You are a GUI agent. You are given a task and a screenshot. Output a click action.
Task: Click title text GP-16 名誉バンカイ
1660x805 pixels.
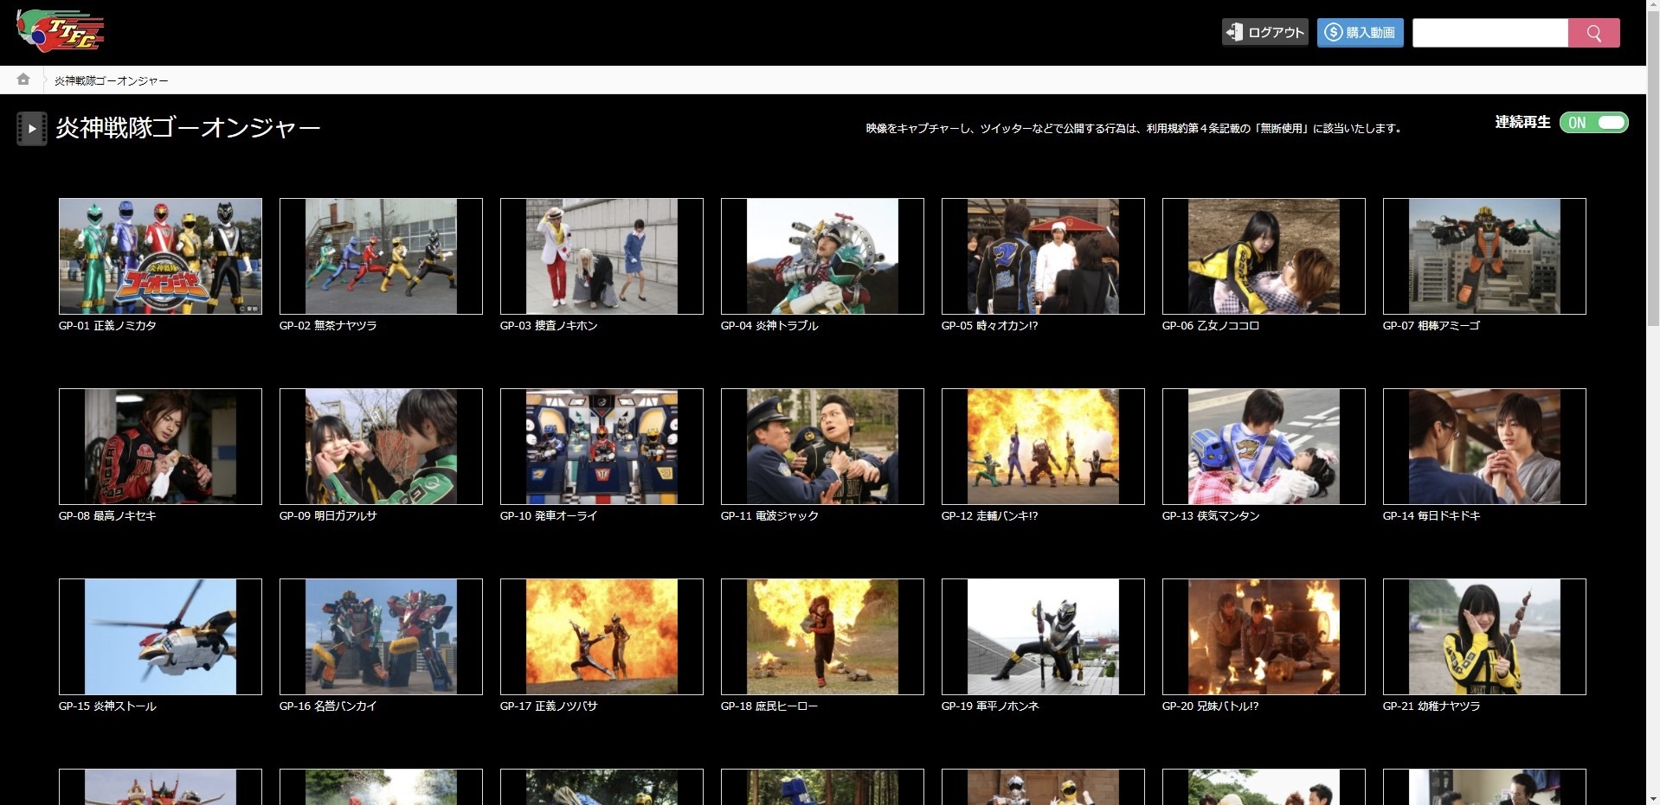point(328,706)
